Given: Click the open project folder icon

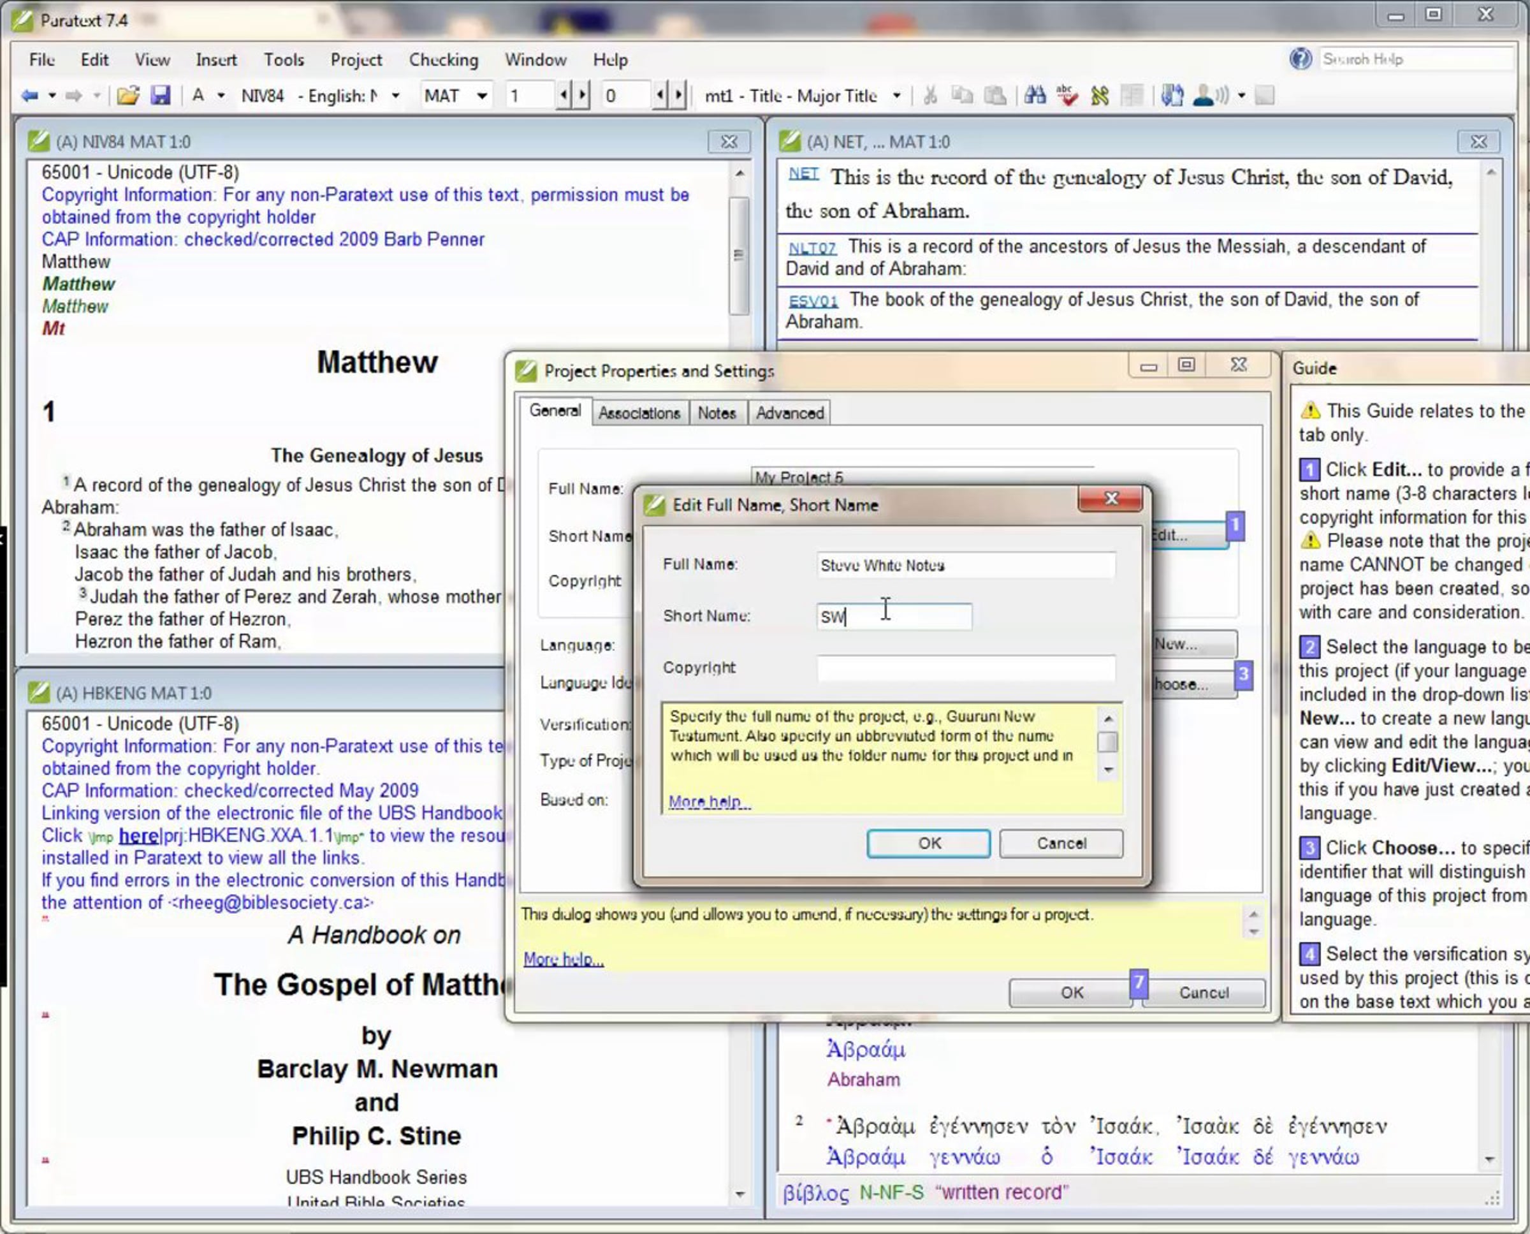Looking at the screenshot, I should pyautogui.click(x=128, y=95).
